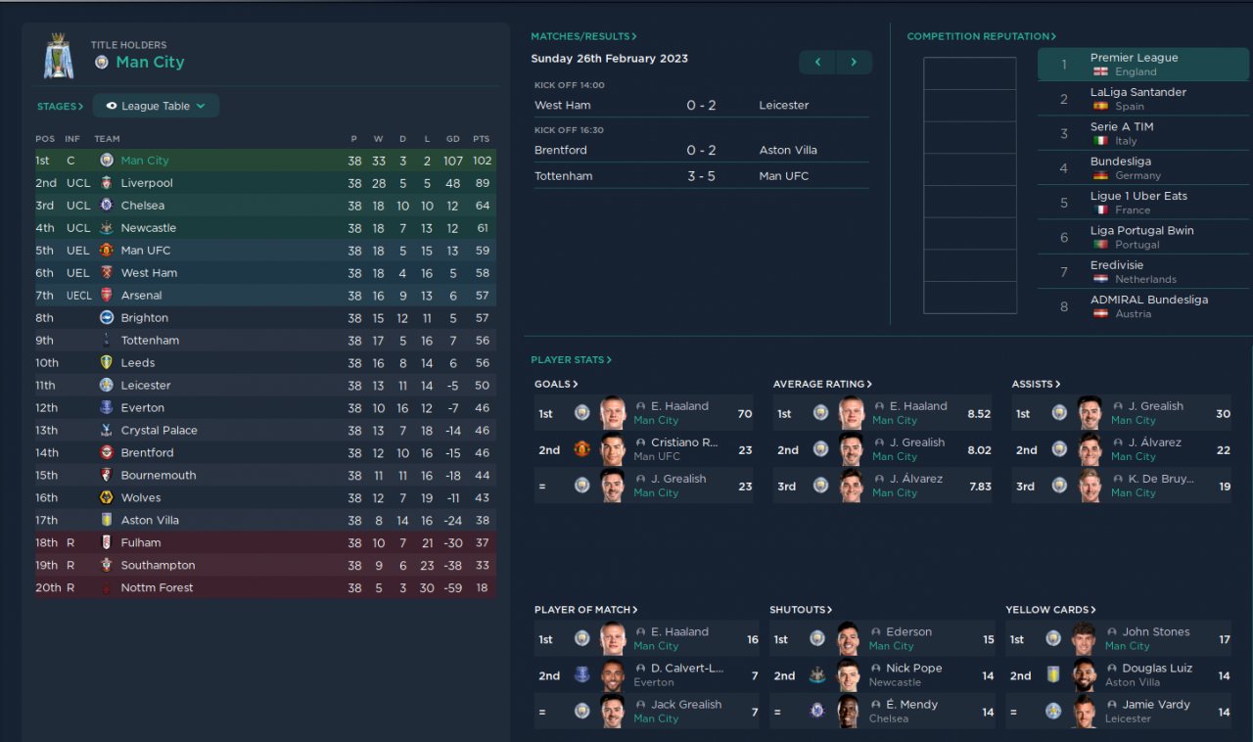Click Aston Villa badge beside Douglas Luiz
The width and height of the screenshot is (1253, 742).
1053,675
